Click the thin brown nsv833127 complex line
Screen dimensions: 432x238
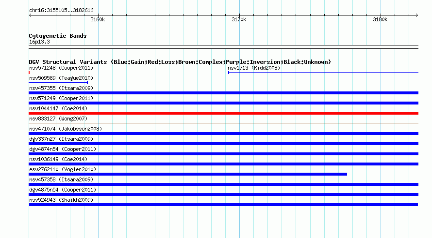pyautogui.click(x=223, y=123)
